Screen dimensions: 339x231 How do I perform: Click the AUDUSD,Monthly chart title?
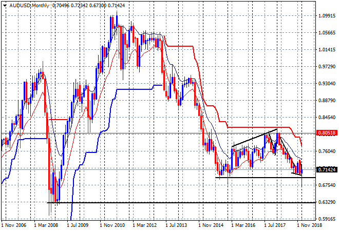pos(29,6)
